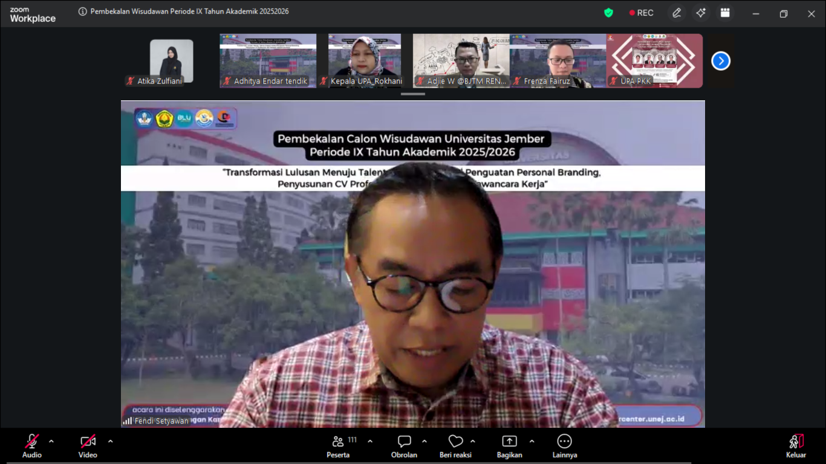Expand the chevron next to Peserta
The width and height of the screenshot is (826, 464).
tap(370, 441)
